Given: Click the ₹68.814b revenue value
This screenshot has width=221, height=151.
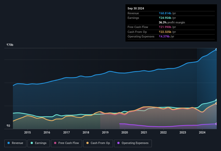Looking at the screenshot, I should click(165, 13).
